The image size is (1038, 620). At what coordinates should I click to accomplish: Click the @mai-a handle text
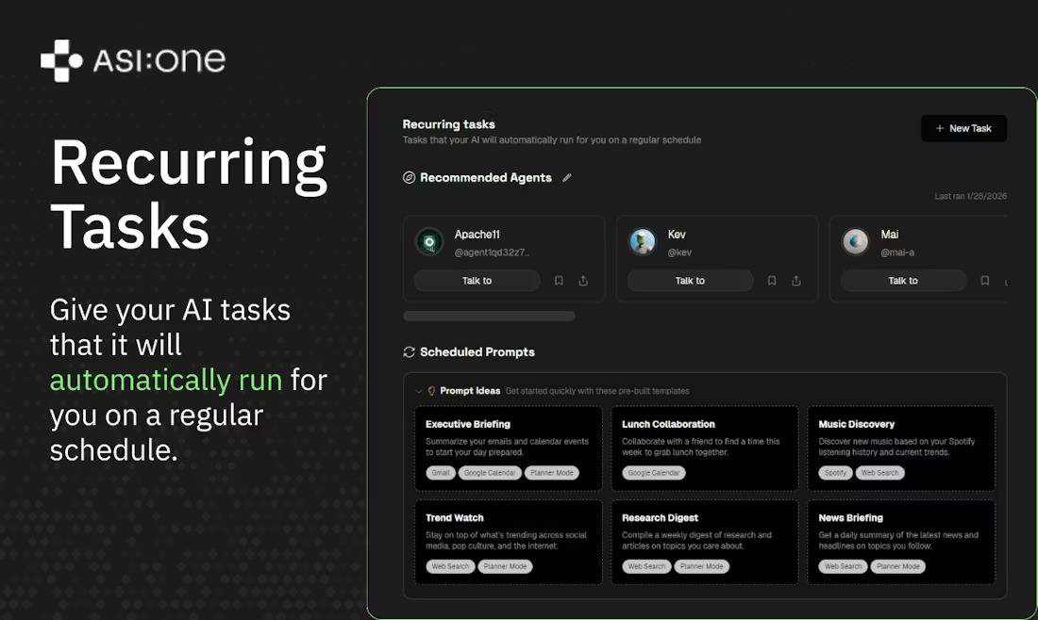point(897,253)
